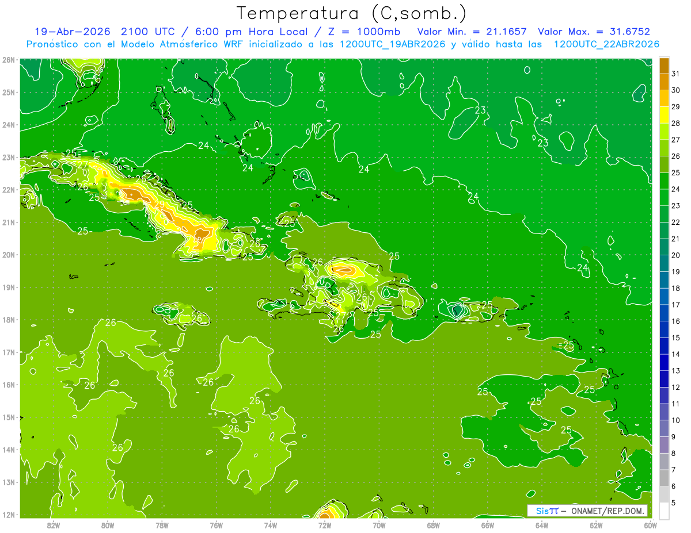Viewport: 691px width, 533px height.
Task: Click the 12N latitude axis label
Action: click(8, 515)
